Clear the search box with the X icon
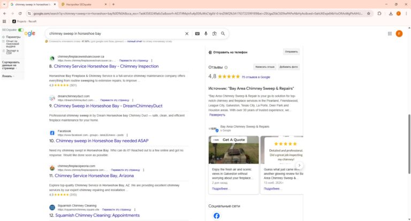The image size is (411, 221). (x=187, y=34)
